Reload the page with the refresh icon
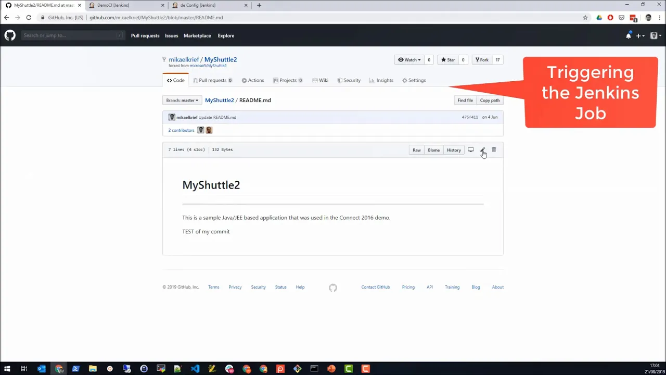 coord(29,17)
